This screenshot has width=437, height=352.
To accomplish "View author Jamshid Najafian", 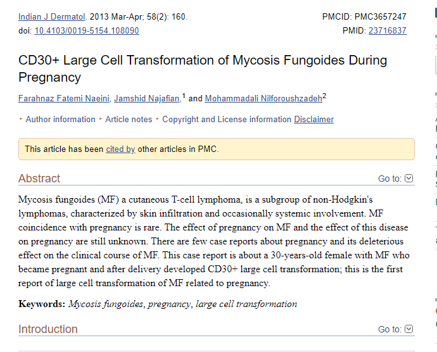I will [146, 98].
